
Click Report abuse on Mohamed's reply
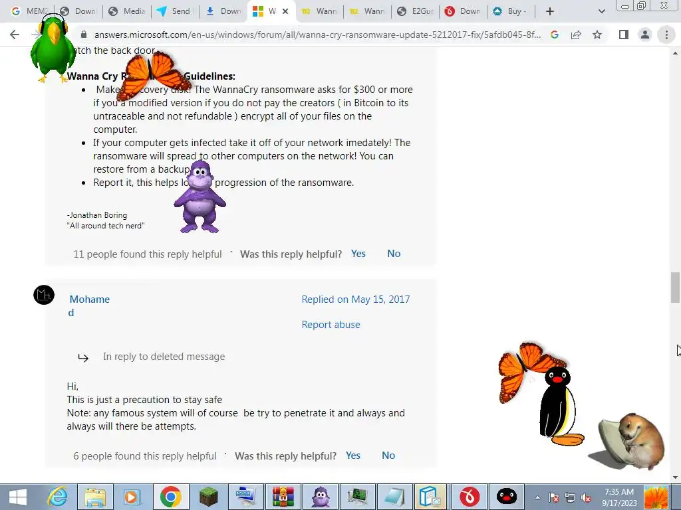(331, 324)
